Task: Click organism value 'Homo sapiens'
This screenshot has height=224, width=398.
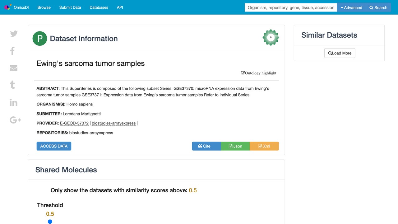Action: [x=80, y=104]
